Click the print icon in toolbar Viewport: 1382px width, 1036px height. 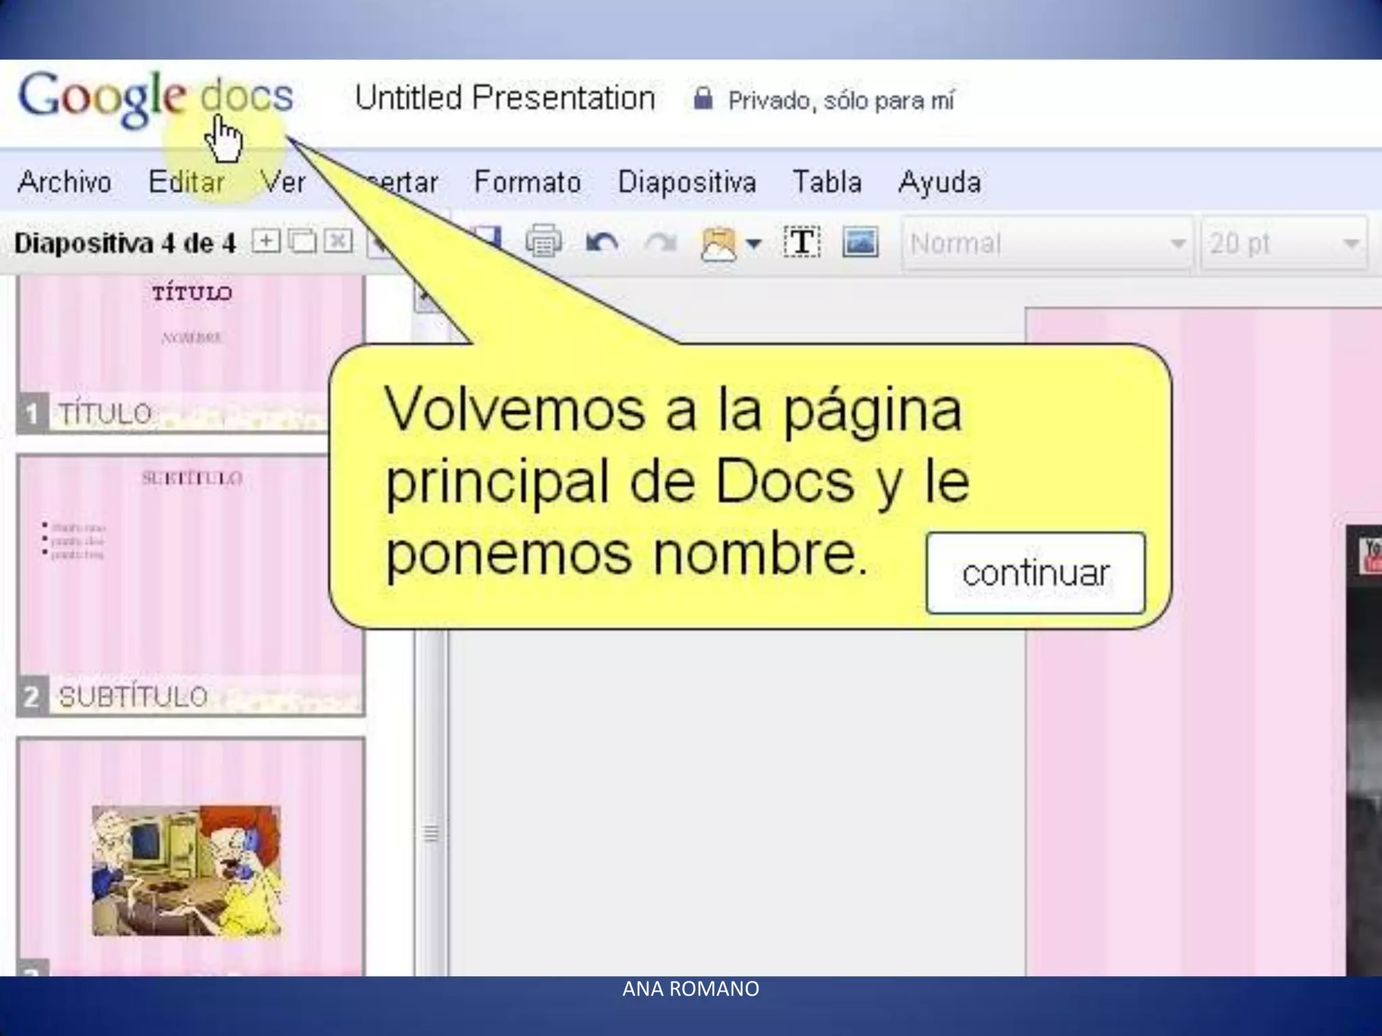pyautogui.click(x=543, y=241)
